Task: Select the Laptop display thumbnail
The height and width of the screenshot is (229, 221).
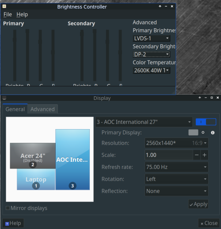Action: click(36, 179)
